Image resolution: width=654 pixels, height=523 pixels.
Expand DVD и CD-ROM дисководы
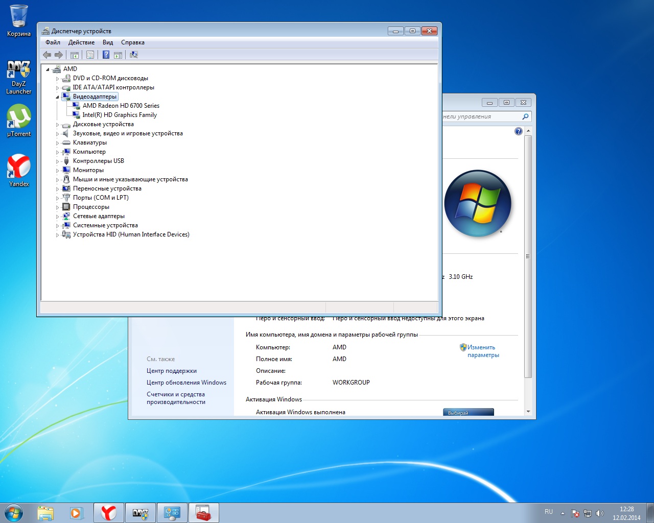pos(57,79)
